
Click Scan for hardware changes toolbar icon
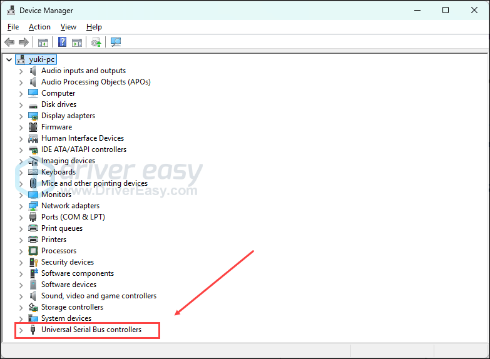click(x=116, y=42)
